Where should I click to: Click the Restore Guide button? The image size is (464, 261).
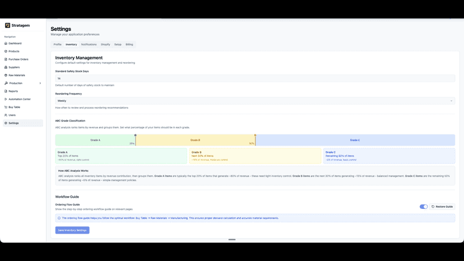[x=442, y=207]
